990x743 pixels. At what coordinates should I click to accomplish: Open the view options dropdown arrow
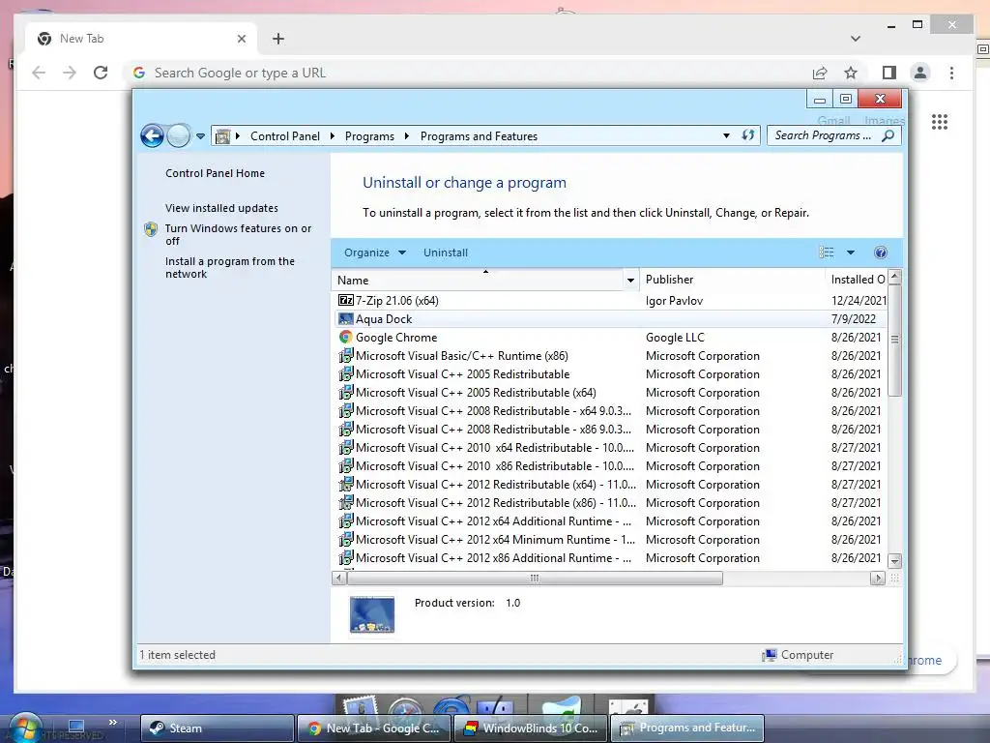point(851,253)
